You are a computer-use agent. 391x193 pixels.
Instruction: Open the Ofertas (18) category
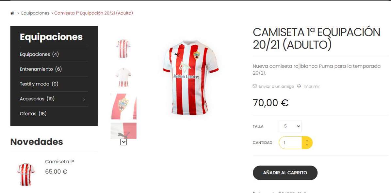(x=33, y=114)
